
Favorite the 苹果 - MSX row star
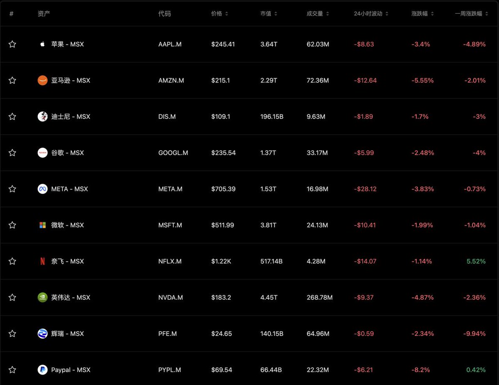12,44
